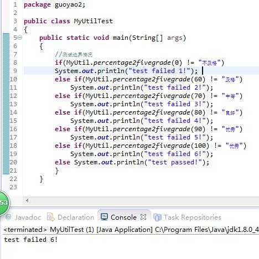Click the main(String[] args) signature
The height and width of the screenshot is (259, 259).
click(x=149, y=38)
